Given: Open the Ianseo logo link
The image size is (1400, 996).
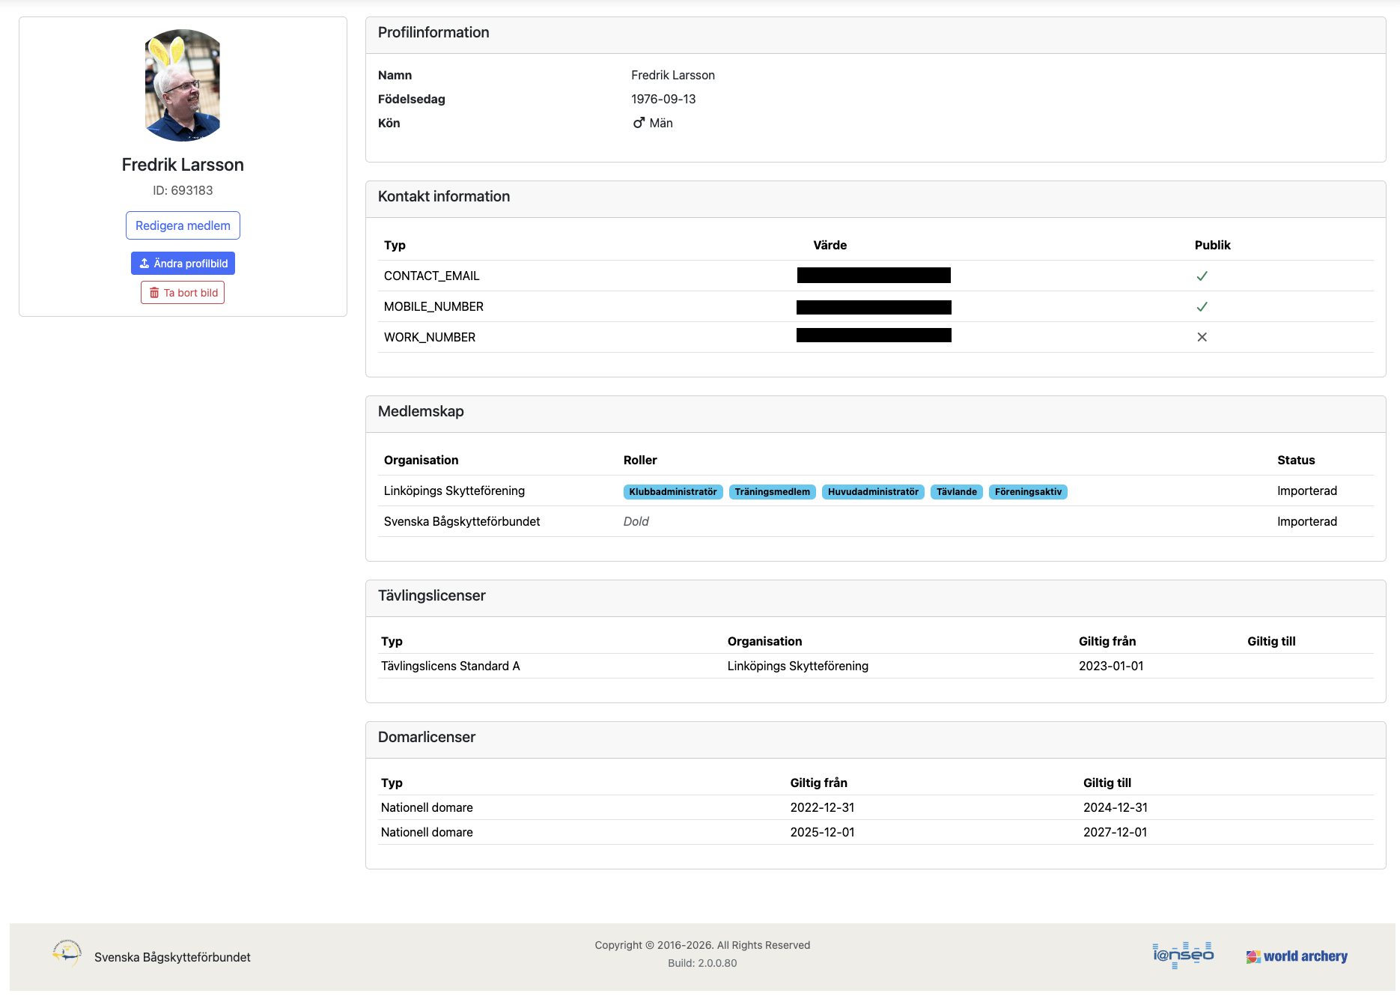Looking at the screenshot, I should click(x=1183, y=955).
